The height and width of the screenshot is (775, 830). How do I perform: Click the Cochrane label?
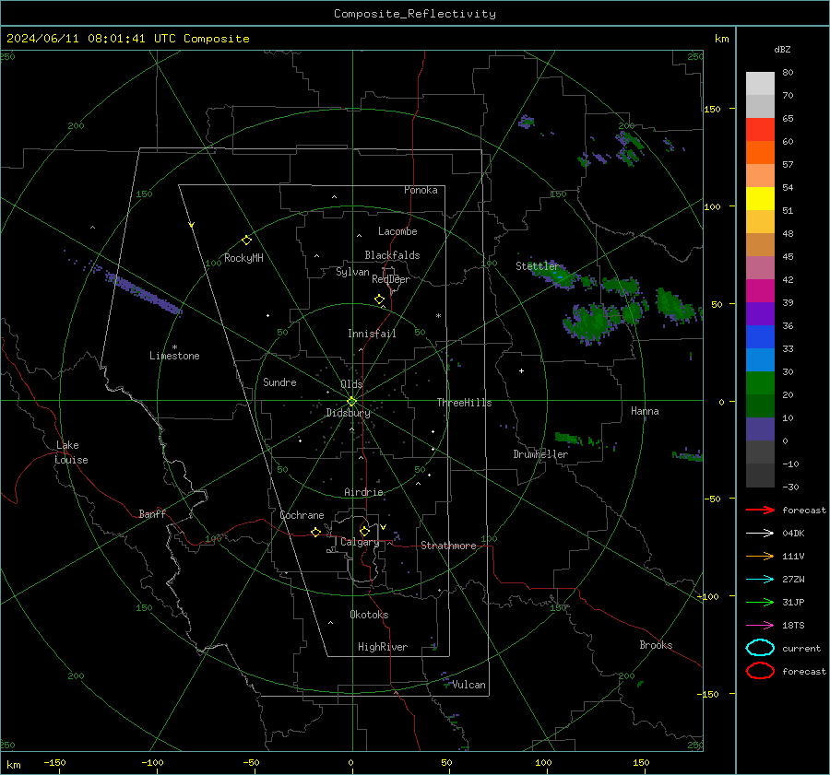302,515
